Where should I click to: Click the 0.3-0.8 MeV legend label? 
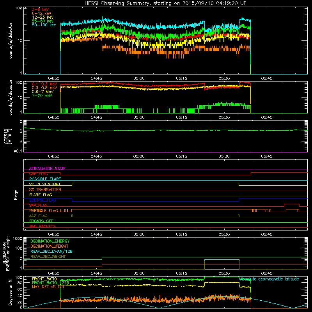(x=44, y=88)
